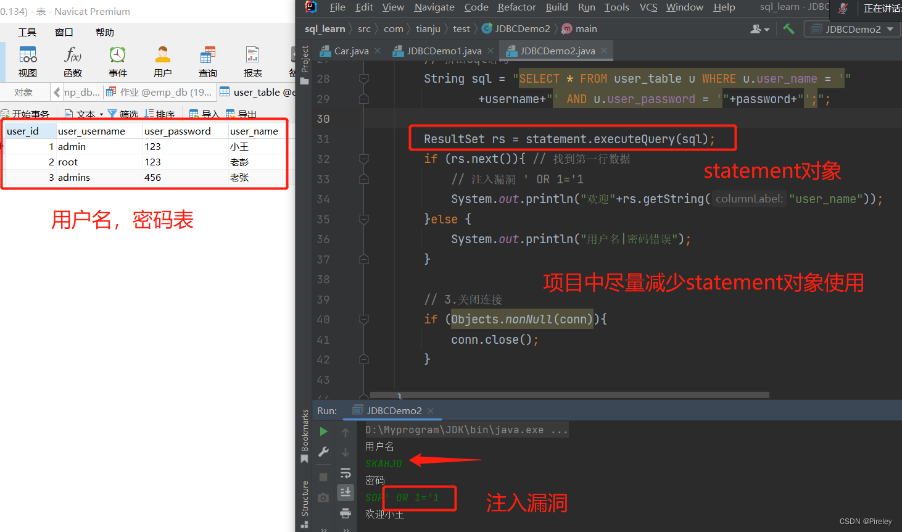Viewport: 902px width, 532px height.
Task: Click the Stop square icon in Run panel
Action: click(323, 476)
